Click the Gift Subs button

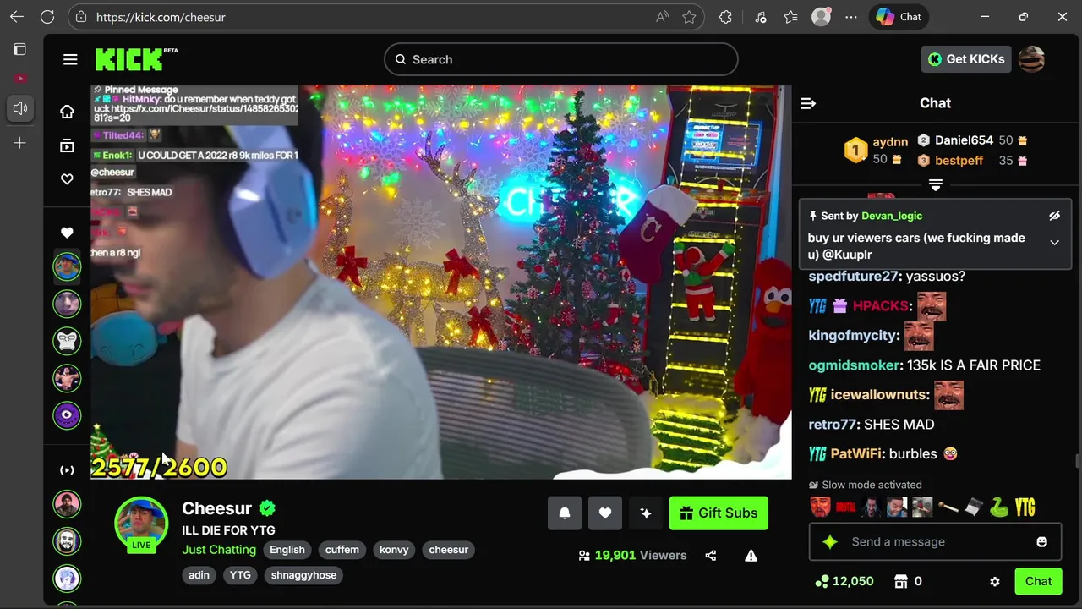click(x=719, y=513)
